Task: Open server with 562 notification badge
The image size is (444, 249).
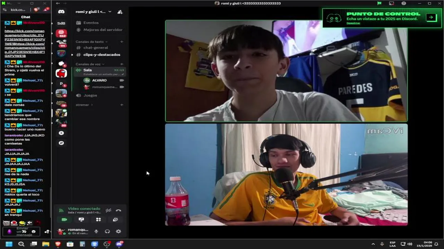Action: click(61, 33)
